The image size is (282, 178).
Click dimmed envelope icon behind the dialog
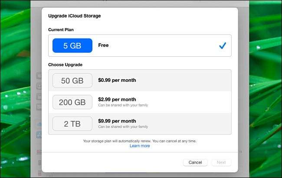pyautogui.click(x=39, y=107)
